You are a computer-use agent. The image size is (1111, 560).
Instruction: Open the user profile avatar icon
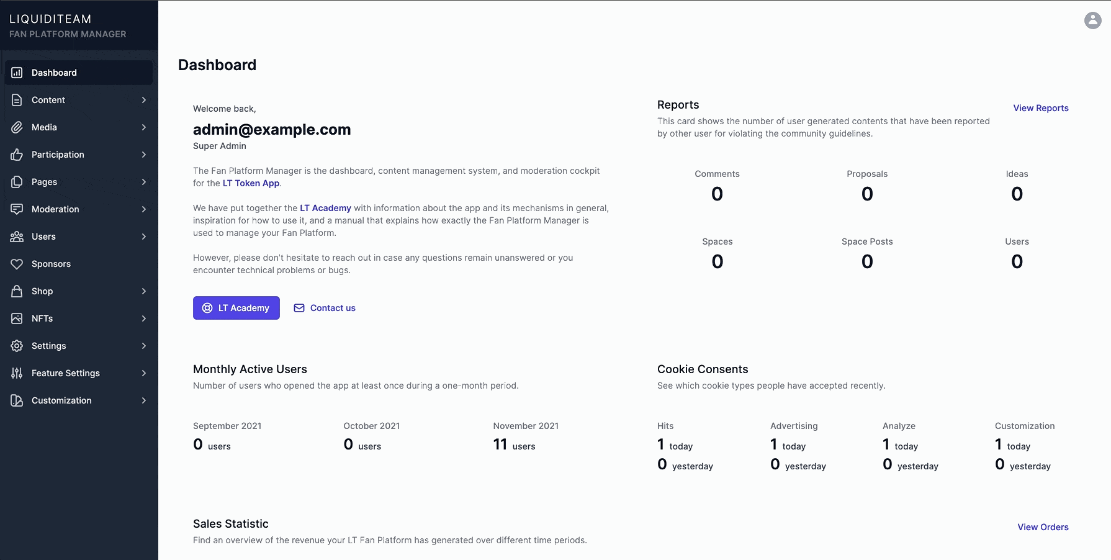tap(1092, 20)
